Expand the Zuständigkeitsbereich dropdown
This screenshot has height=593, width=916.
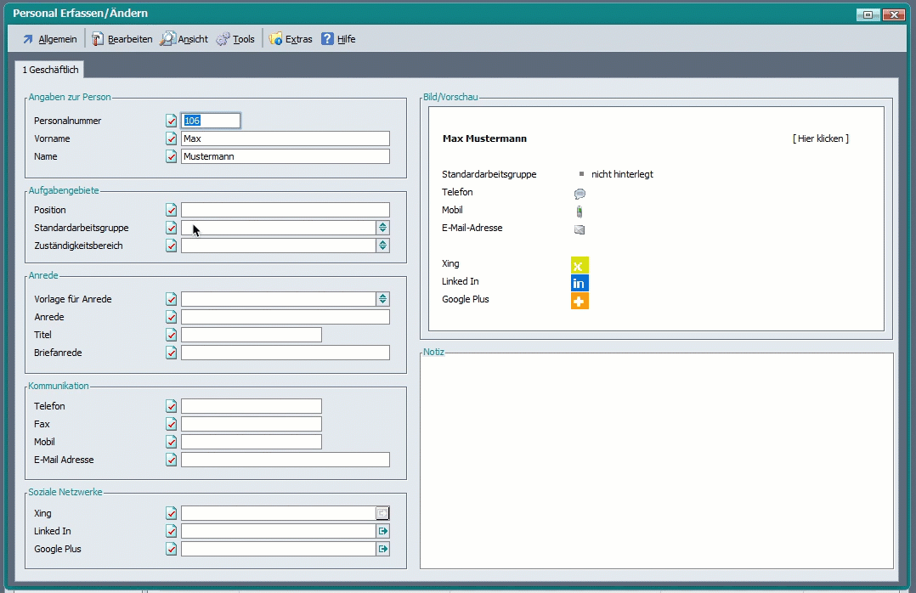383,246
